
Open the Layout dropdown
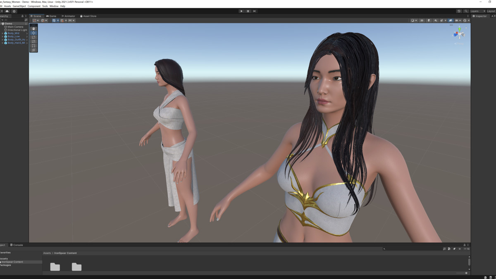point(491,11)
